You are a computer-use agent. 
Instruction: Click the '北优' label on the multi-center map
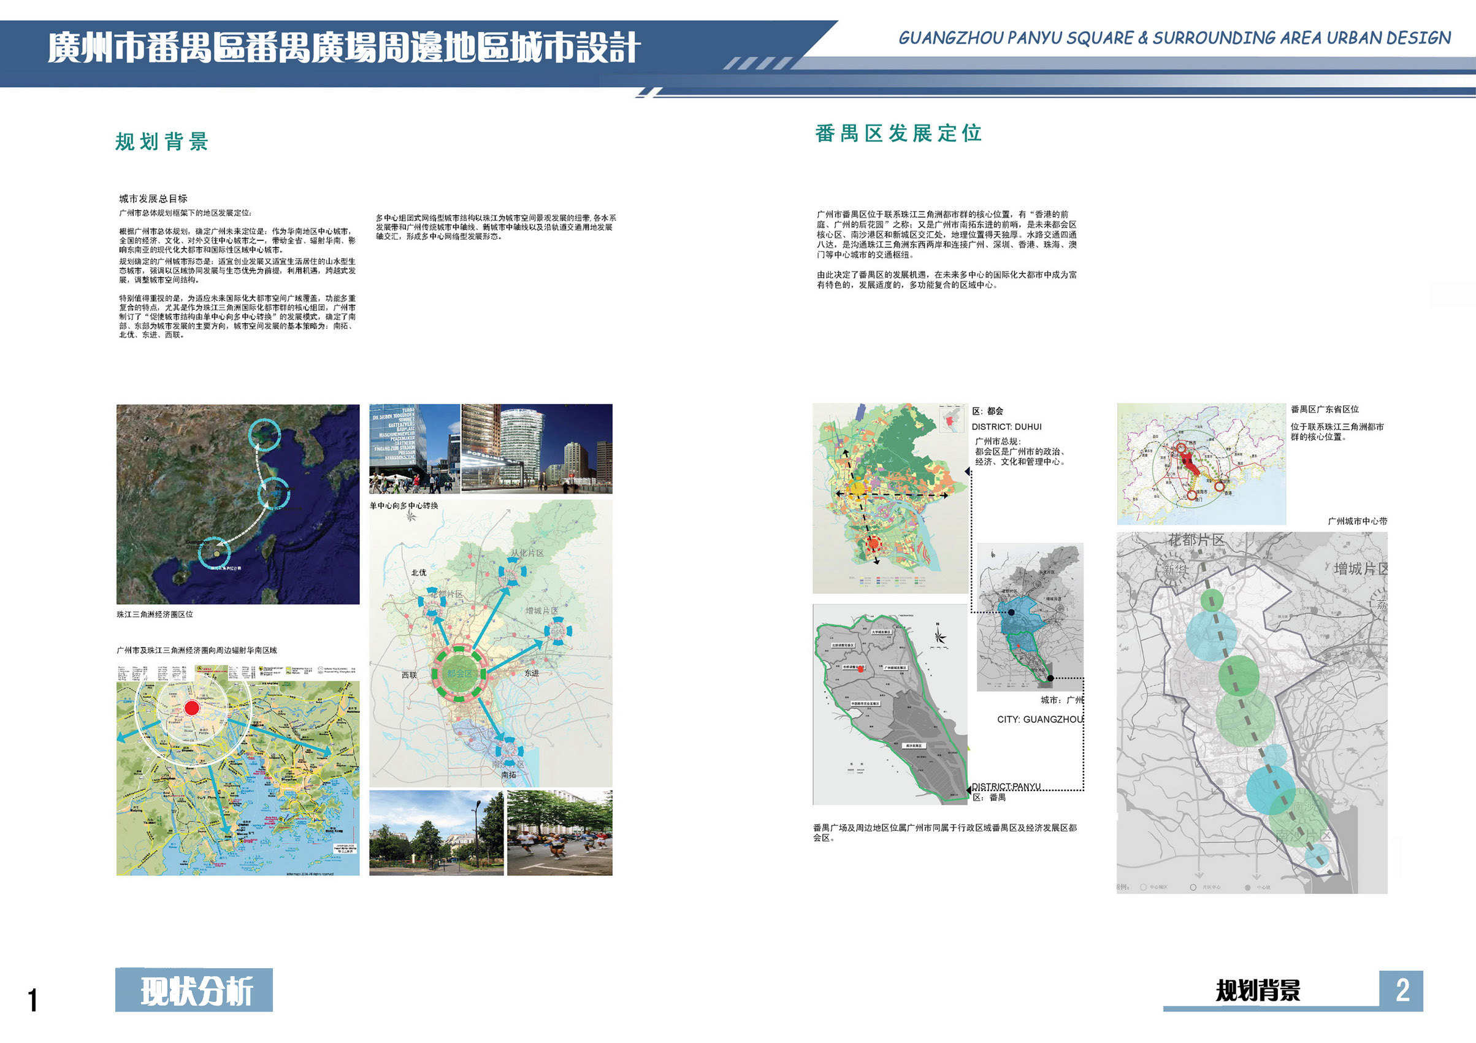418,572
